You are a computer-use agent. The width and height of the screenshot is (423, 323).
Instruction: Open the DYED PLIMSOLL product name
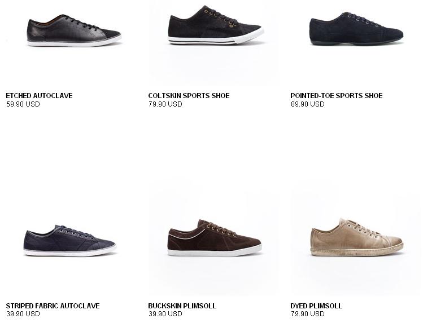[x=316, y=306]
